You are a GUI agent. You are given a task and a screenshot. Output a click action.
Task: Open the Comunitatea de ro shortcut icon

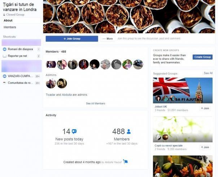point(4,83)
